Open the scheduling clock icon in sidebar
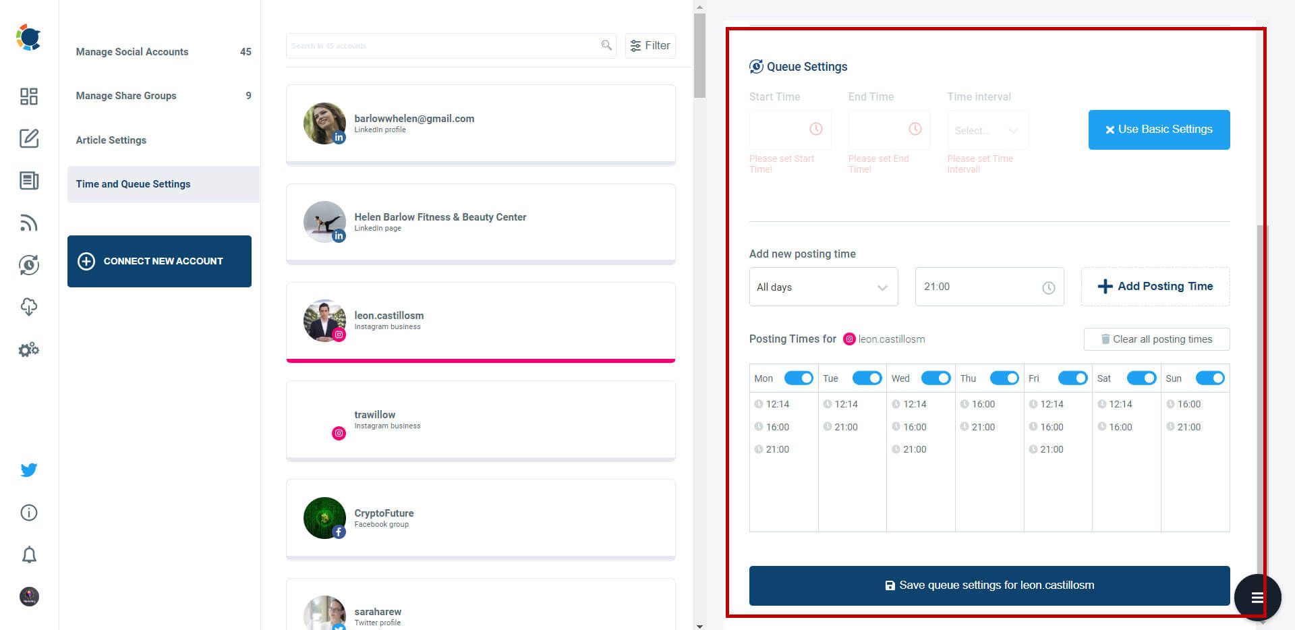 pyautogui.click(x=28, y=265)
